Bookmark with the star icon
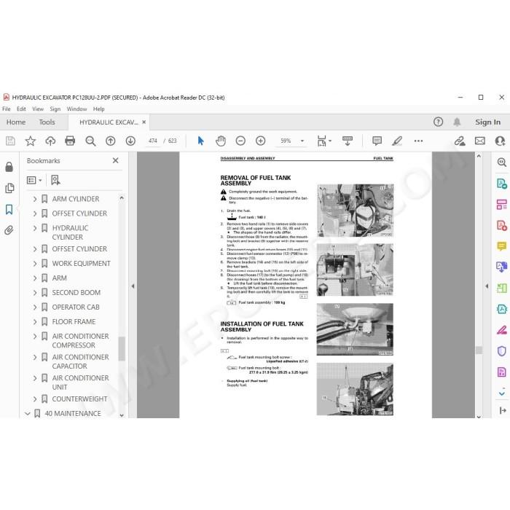The width and height of the screenshot is (510, 510). [x=31, y=141]
